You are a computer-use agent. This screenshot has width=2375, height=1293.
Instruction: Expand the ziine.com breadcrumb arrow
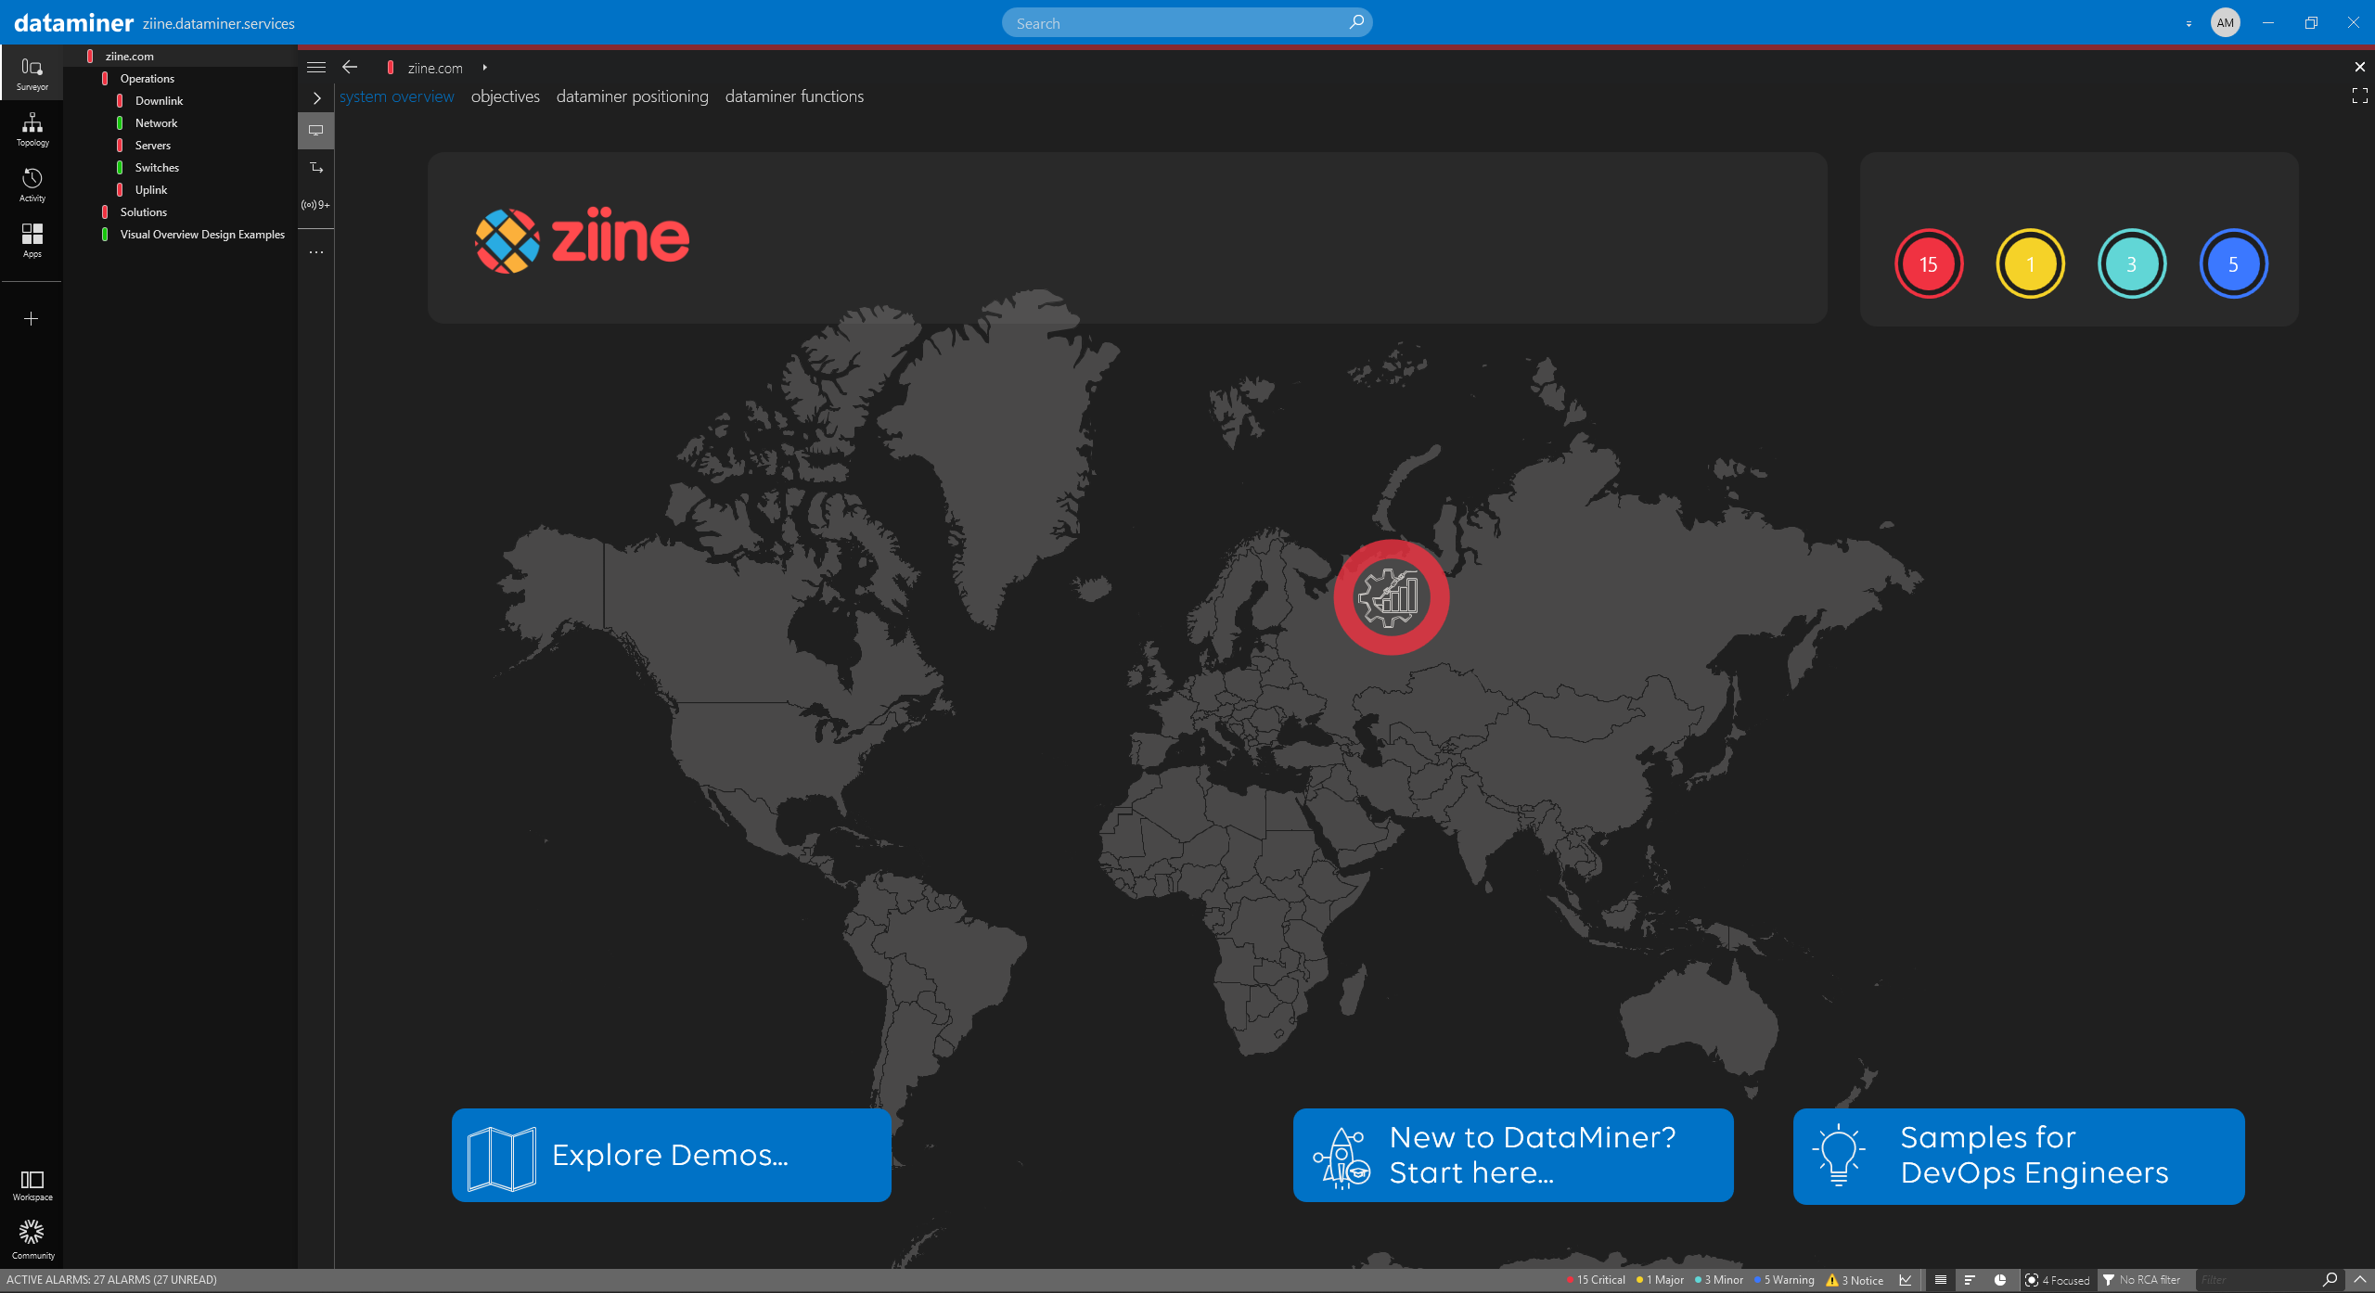tap(484, 67)
